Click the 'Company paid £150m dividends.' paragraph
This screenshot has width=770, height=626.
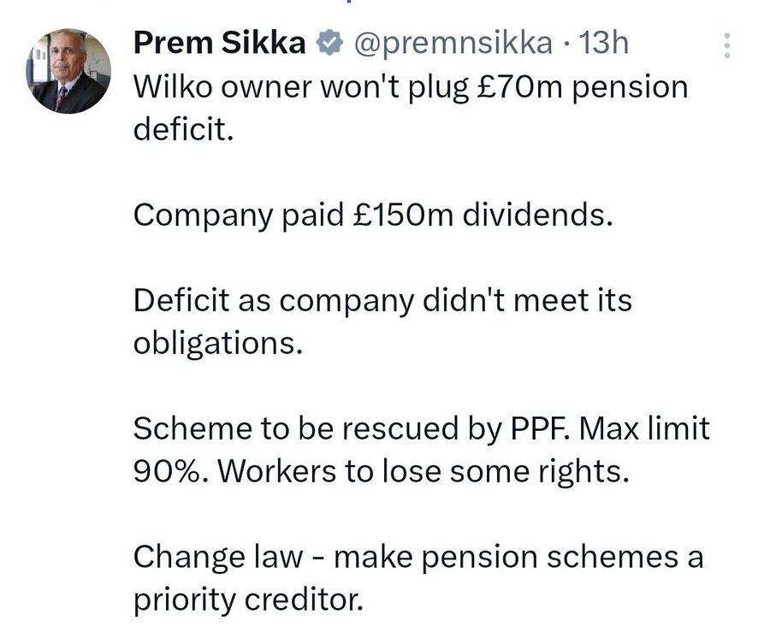point(373,216)
